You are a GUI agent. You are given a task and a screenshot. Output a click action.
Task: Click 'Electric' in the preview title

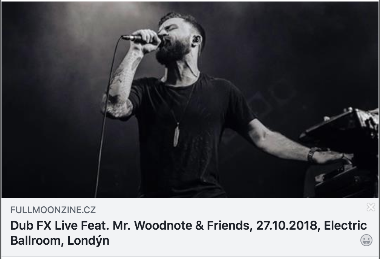point(345,225)
